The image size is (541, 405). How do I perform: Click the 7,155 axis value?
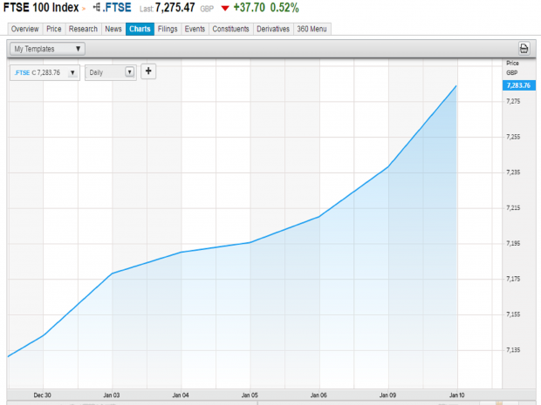pos(513,314)
